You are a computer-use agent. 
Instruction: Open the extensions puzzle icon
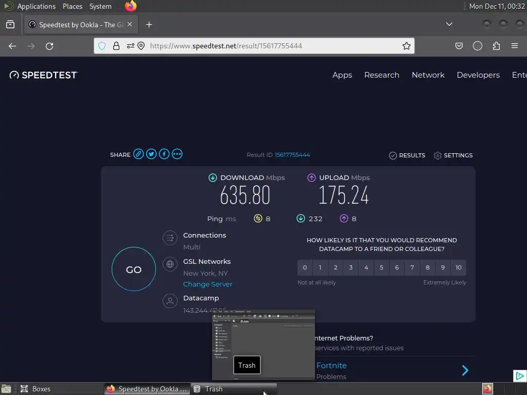point(496,46)
